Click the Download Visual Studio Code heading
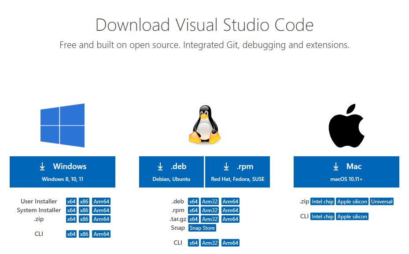409x254 pixels. tap(204, 25)
